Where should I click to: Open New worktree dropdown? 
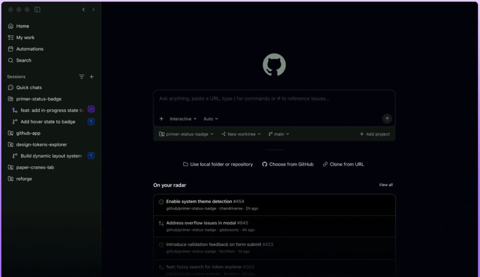tap(241, 134)
